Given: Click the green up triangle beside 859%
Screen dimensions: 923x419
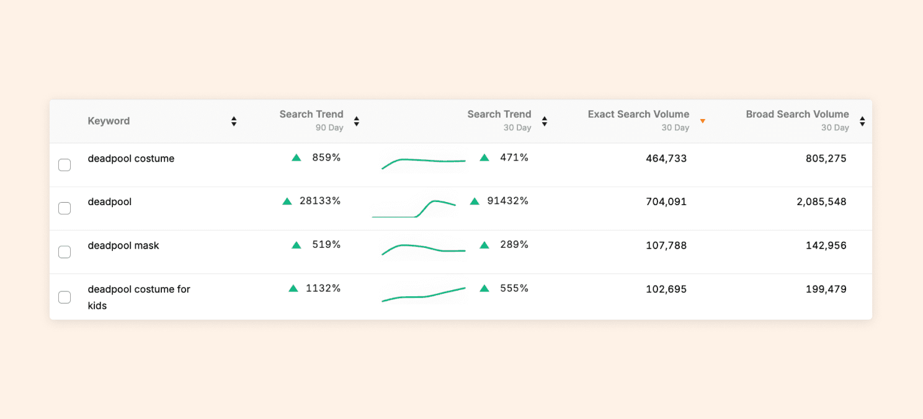Looking at the screenshot, I should pos(297,157).
